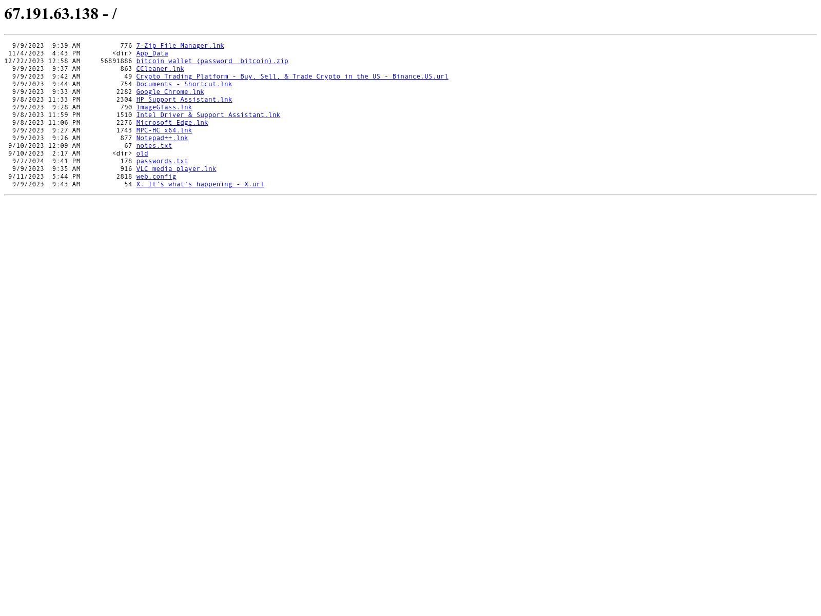The image size is (821, 616).
Task: Open X. It's what's happening - X.url
Action: 200,184
